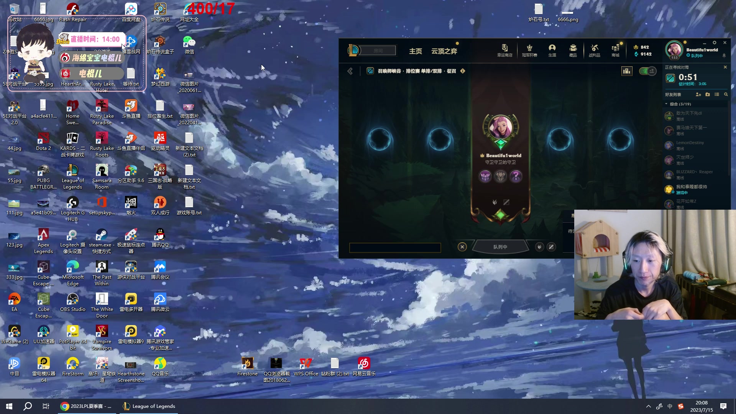Go back with the lobby arrow
Screen dimensions: 736x414
point(350,71)
